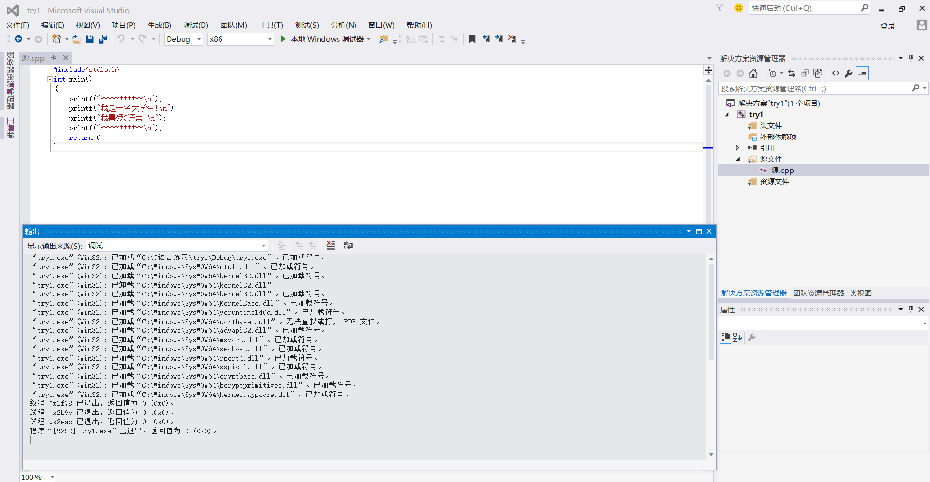Click the Open File folder icon
Screen dimensions: 930x482
(x=77, y=39)
